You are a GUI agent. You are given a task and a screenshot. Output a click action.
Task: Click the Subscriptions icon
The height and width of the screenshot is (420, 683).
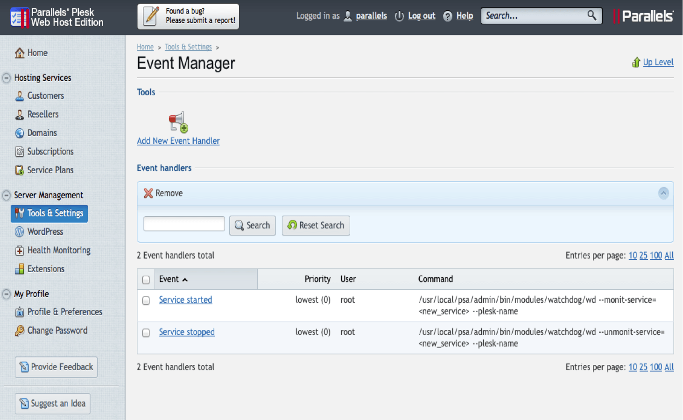[x=20, y=152]
